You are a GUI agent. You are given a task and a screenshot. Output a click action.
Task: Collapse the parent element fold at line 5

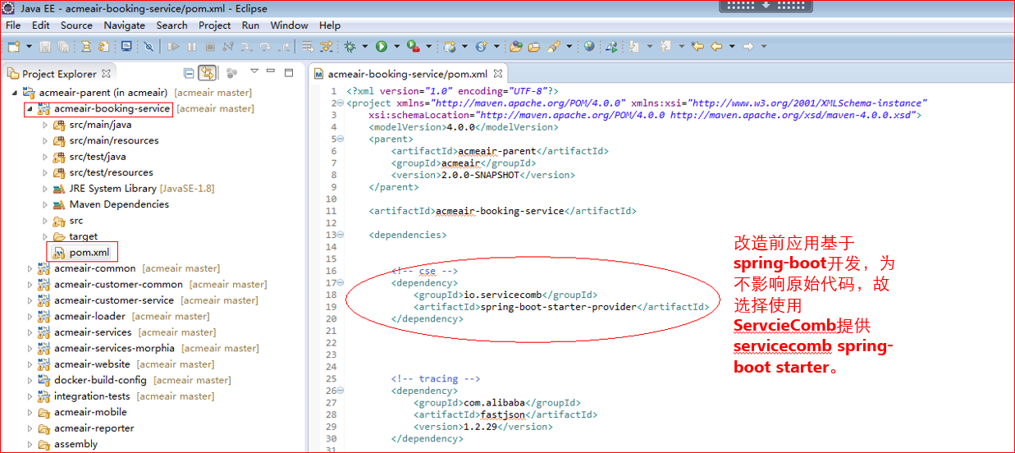(341, 140)
